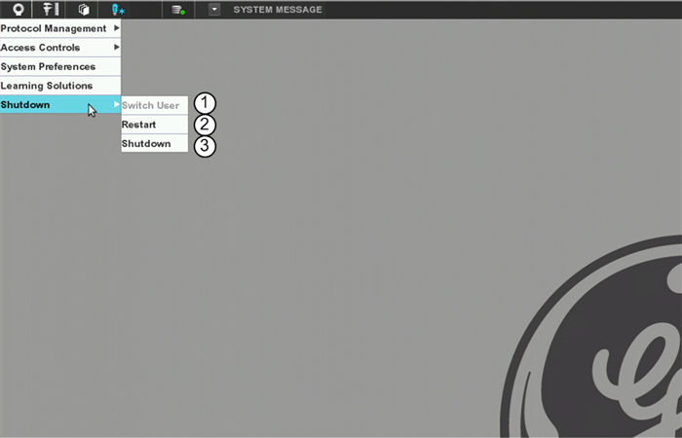Select the 3D cube icon in toolbar

pos(84,10)
